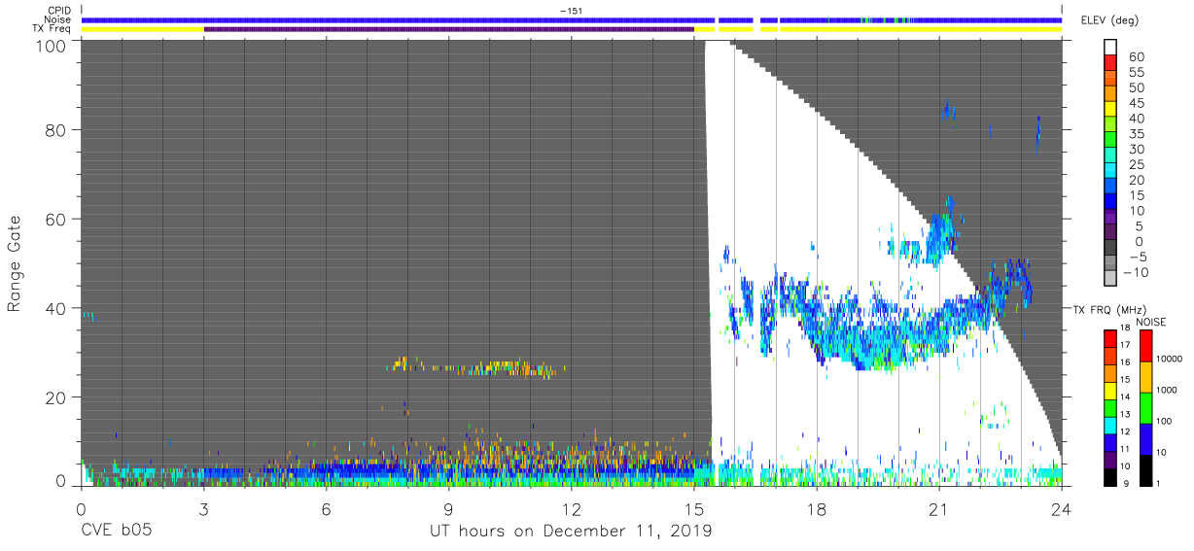Pick the green 30-35 segment of ELEV colorbar
The width and height of the screenshot is (1194, 551).
(x=1111, y=141)
